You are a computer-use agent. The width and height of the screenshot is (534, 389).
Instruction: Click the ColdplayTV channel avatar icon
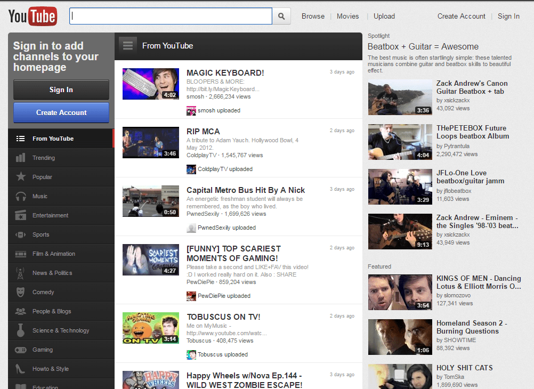pos(191,169)
